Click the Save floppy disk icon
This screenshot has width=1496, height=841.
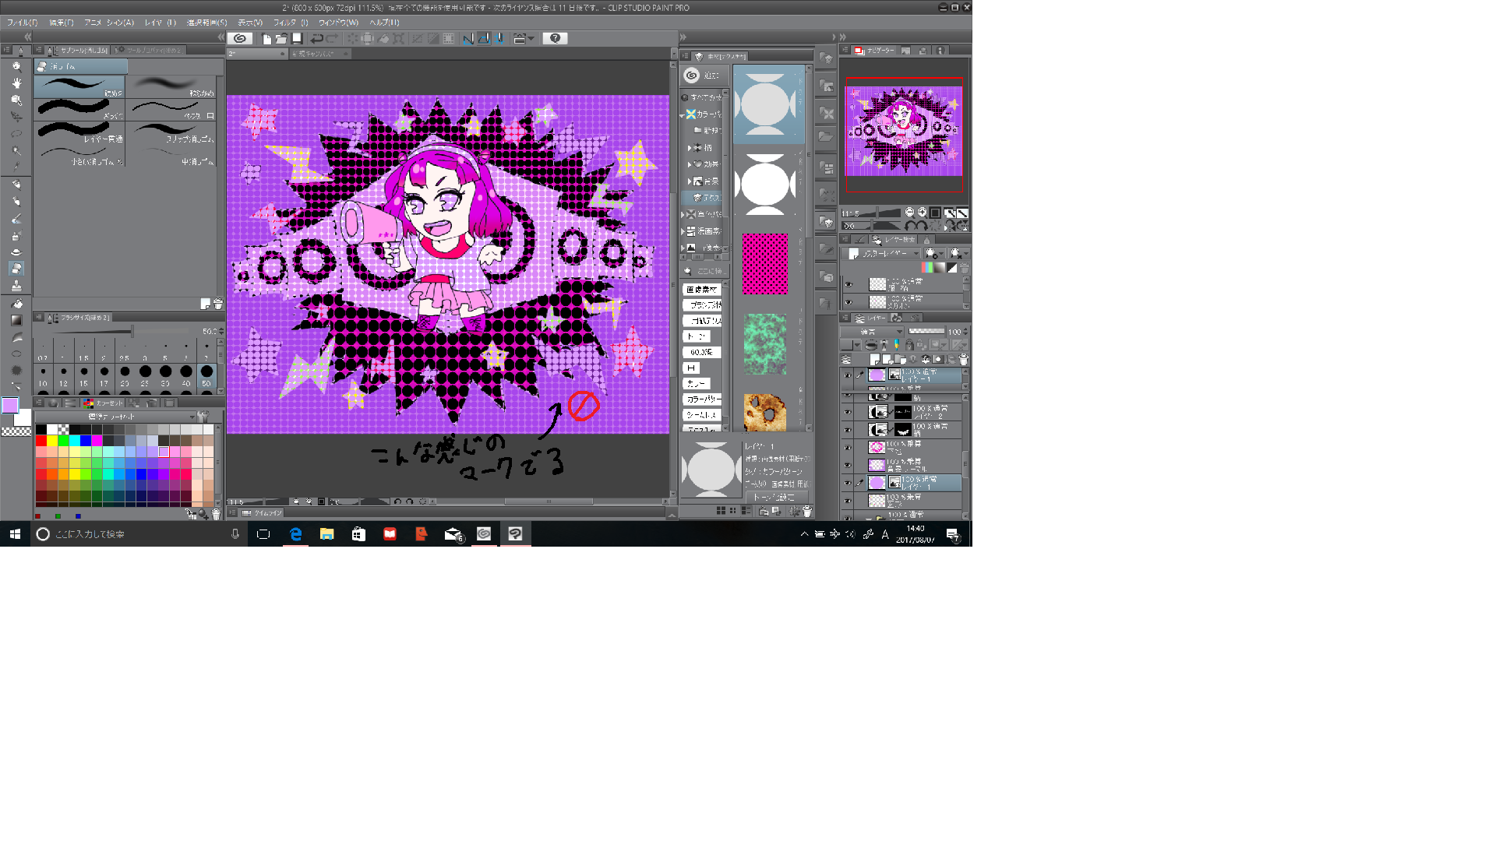click(x=297, y=38)
